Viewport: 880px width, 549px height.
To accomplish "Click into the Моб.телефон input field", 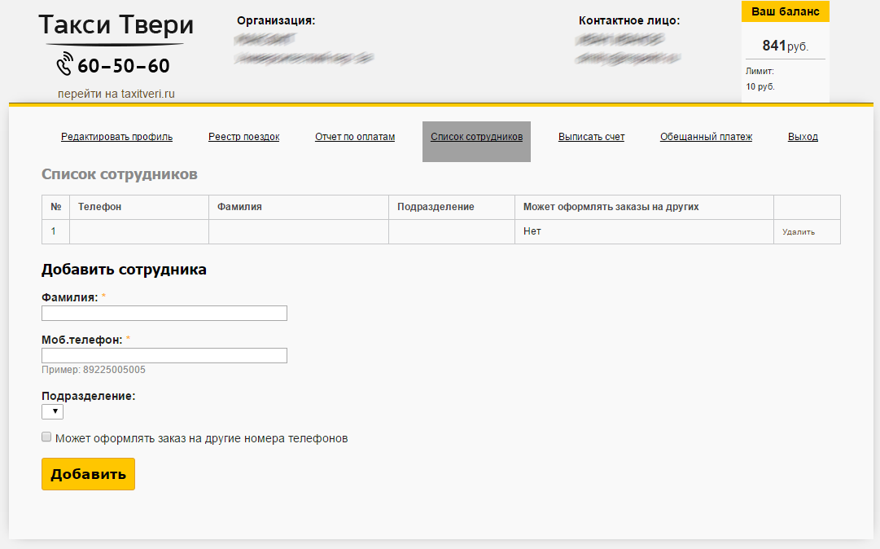I will (x=164, y=355).
